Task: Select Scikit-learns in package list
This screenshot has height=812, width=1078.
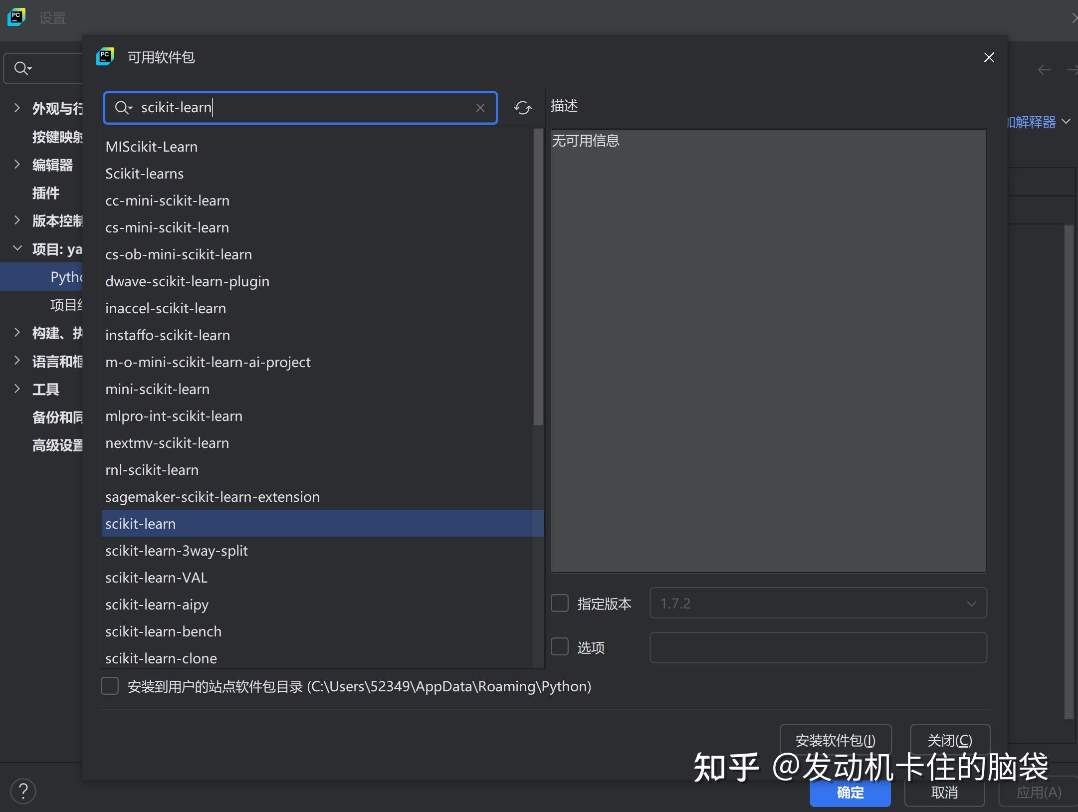Action: (x=317, y=174)
